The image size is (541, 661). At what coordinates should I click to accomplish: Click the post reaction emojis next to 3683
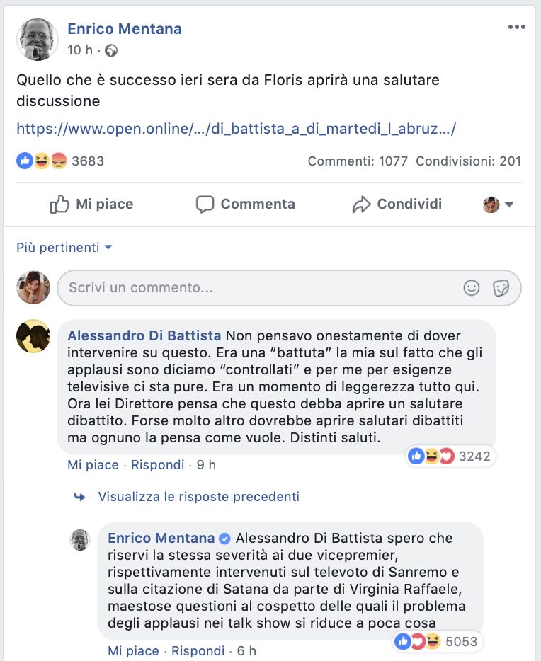tap(41, 161)
